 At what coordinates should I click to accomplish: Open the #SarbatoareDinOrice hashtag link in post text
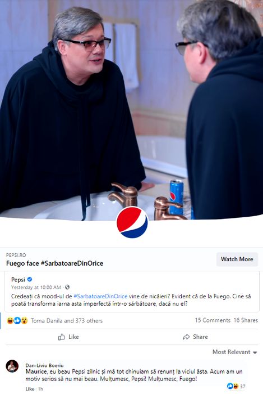(100, 296)
